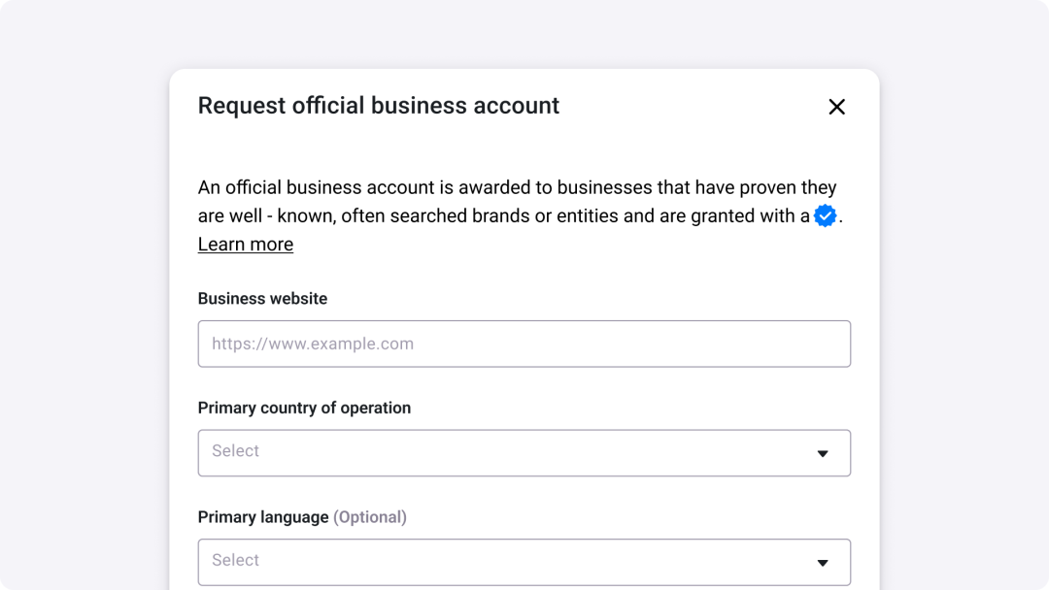Click the Request official business account heading
Image resolution: width=1049 pixels, height=590 pixels.
[x=378, y=106]
